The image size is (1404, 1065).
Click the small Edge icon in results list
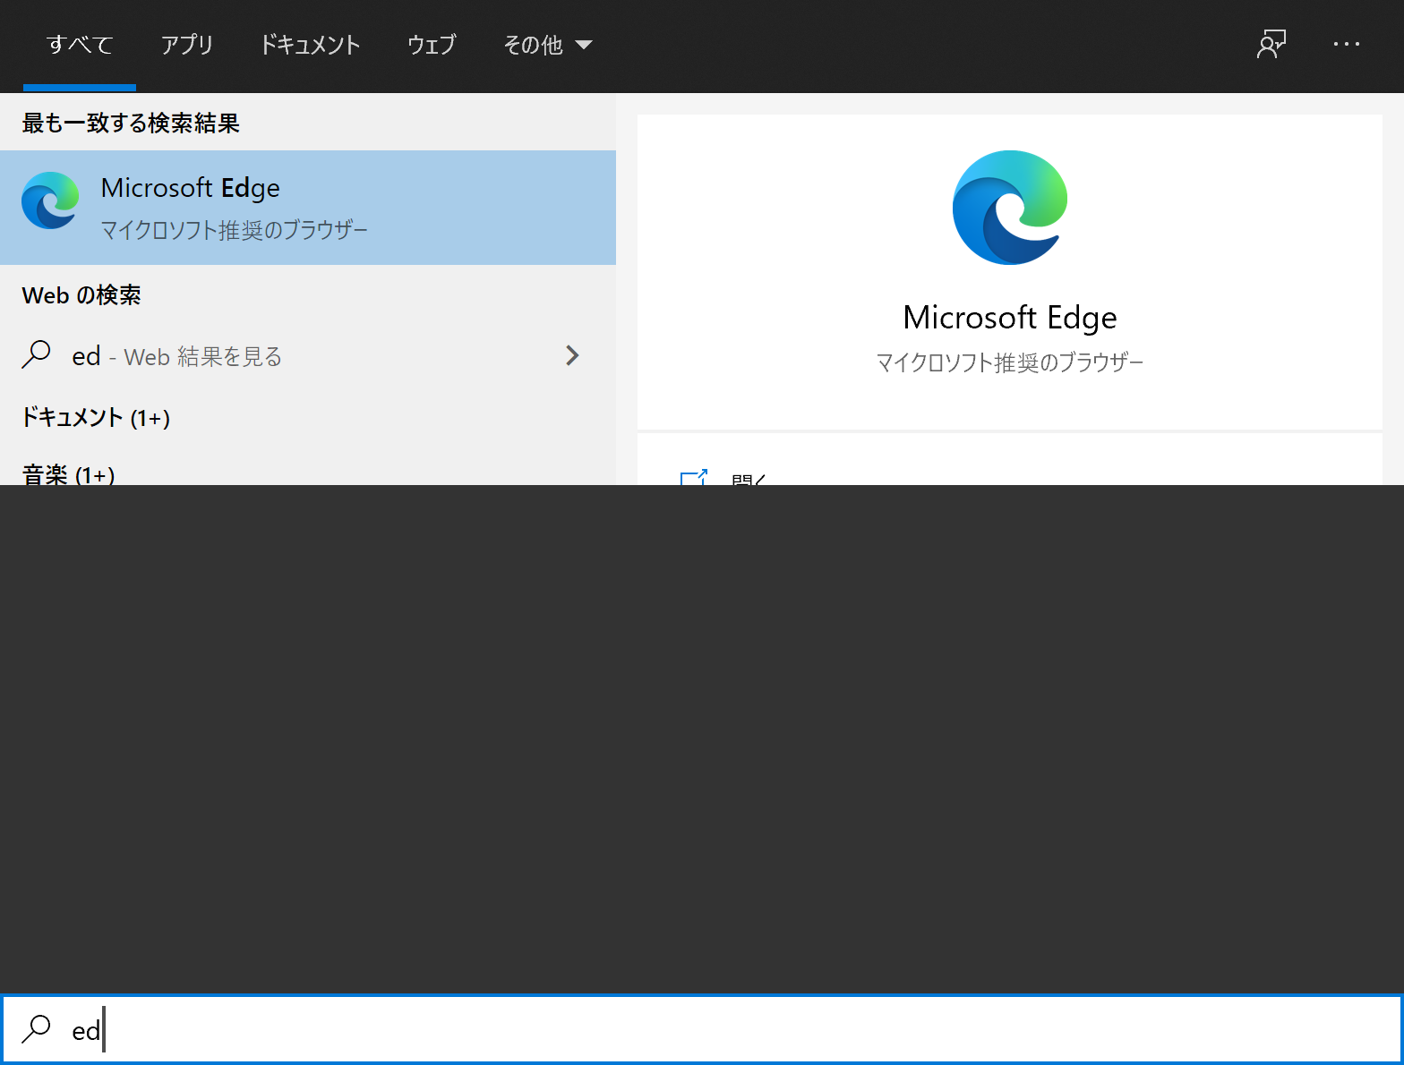50,200
